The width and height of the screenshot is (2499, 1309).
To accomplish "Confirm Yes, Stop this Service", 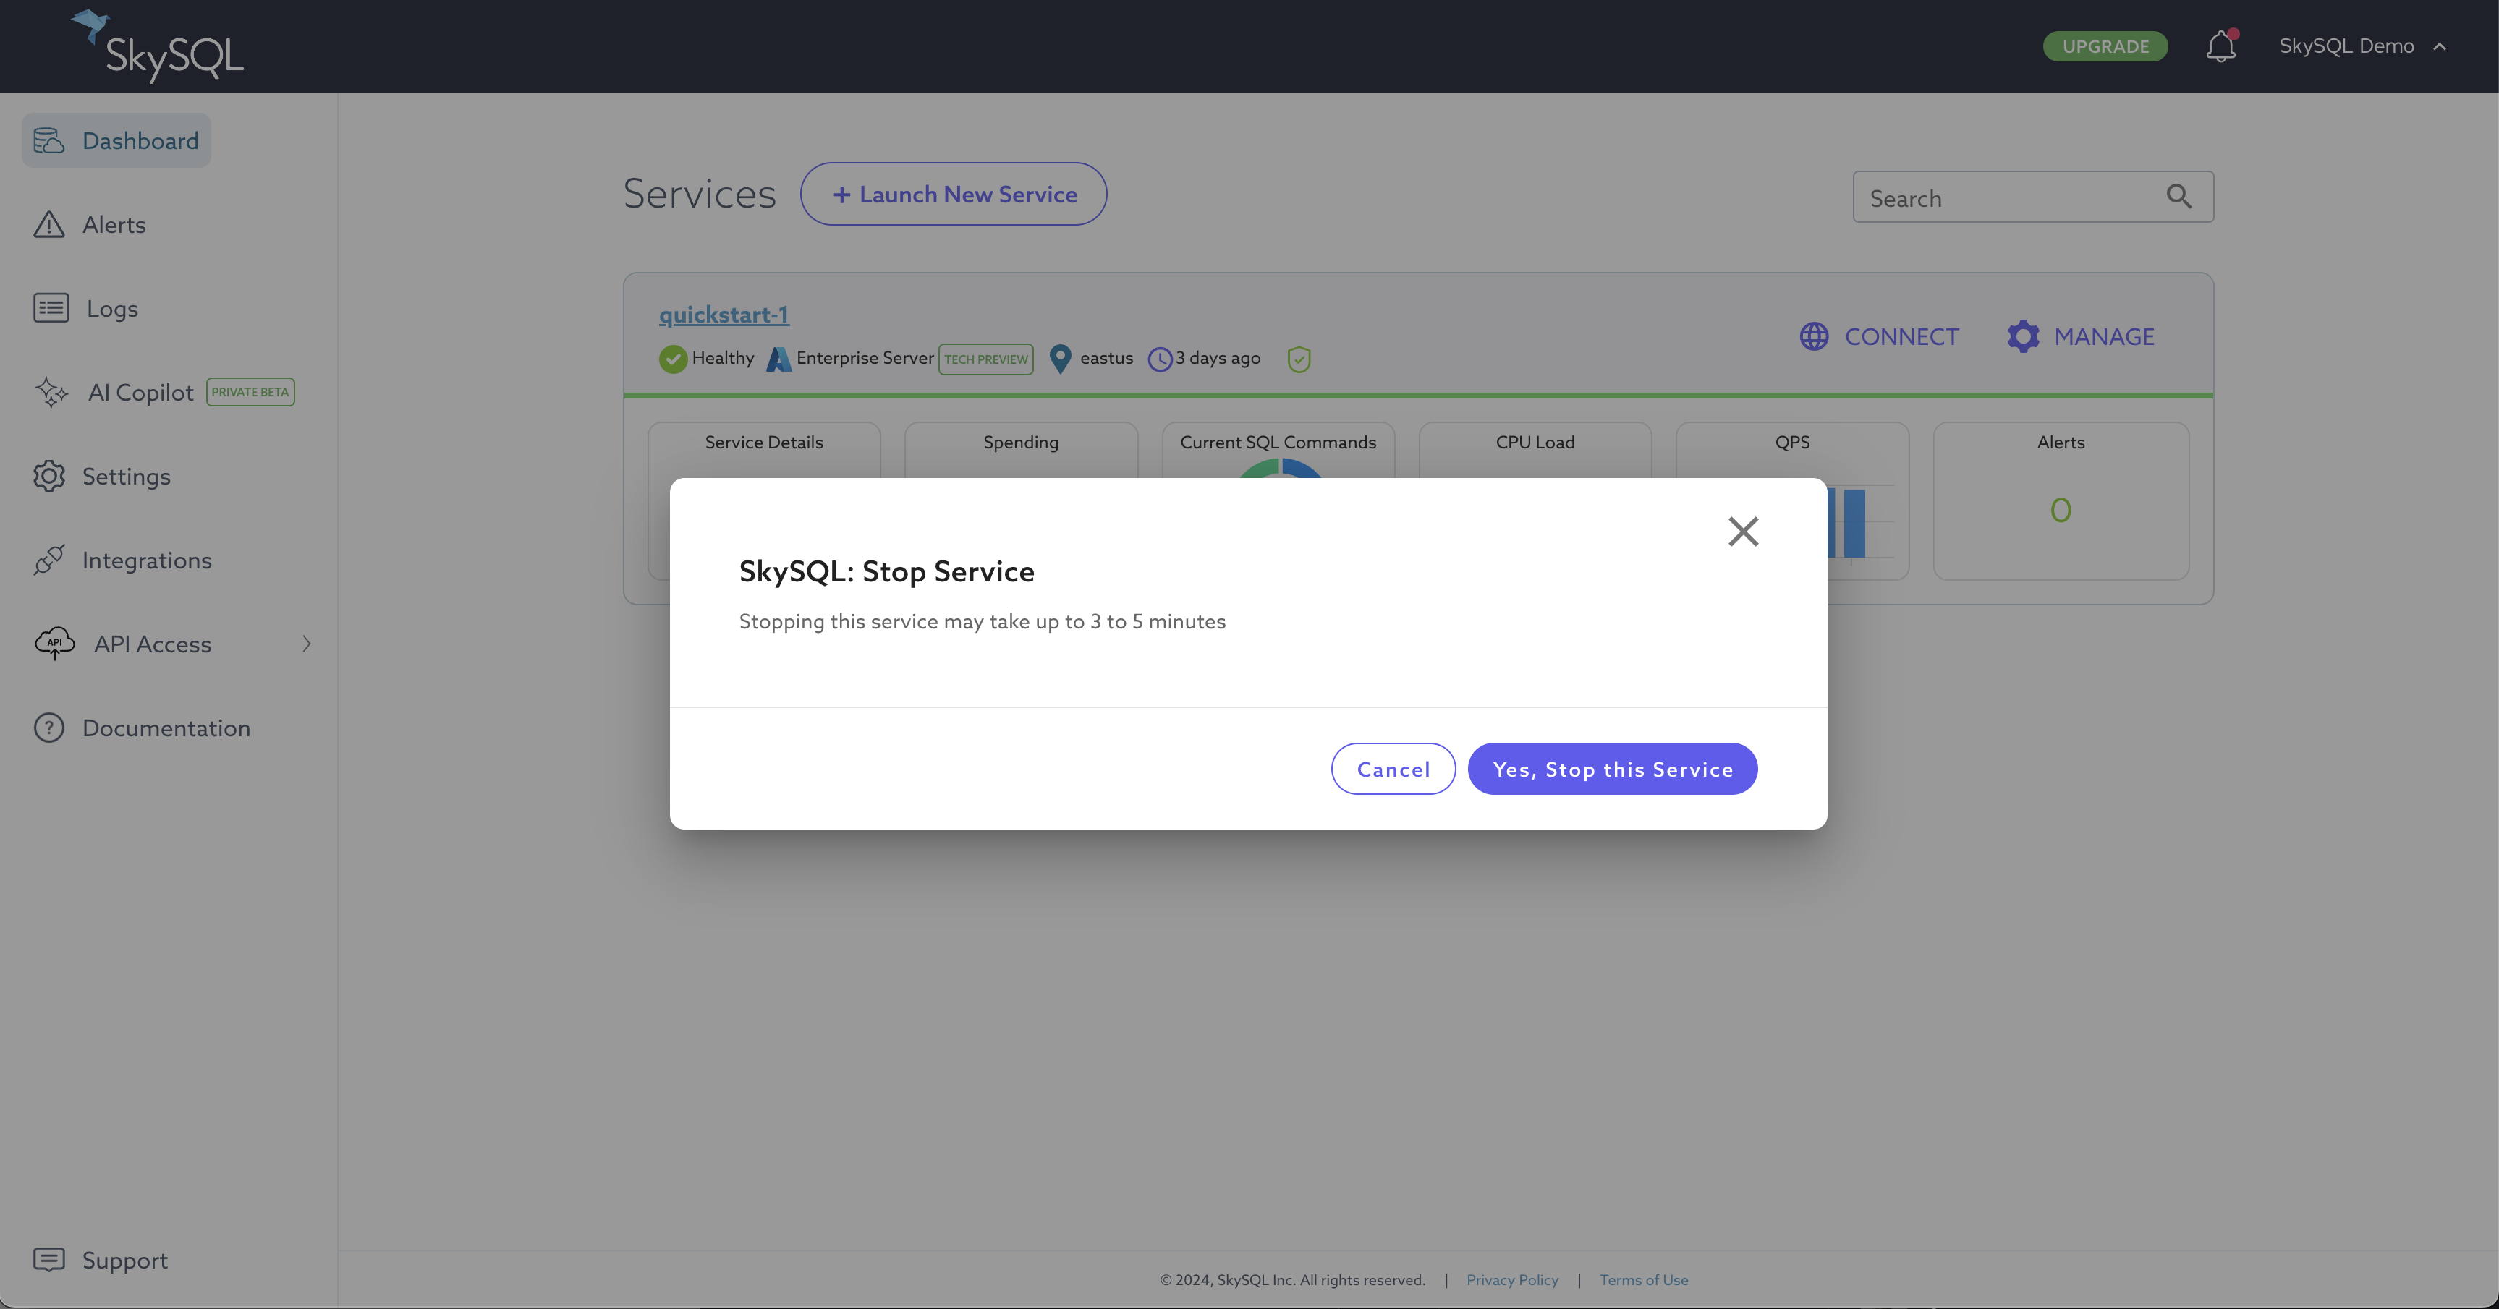I will pos(1611,769).
